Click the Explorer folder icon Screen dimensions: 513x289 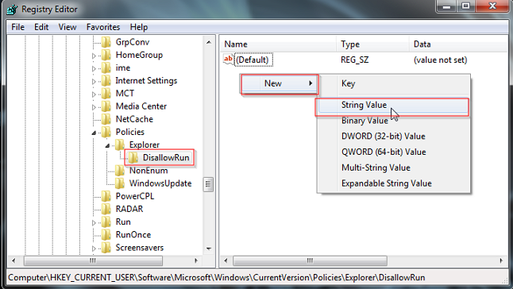[120, 144]
